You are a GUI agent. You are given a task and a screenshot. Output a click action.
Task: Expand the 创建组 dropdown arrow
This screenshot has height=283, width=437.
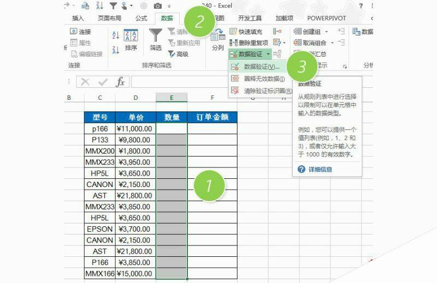326,32
